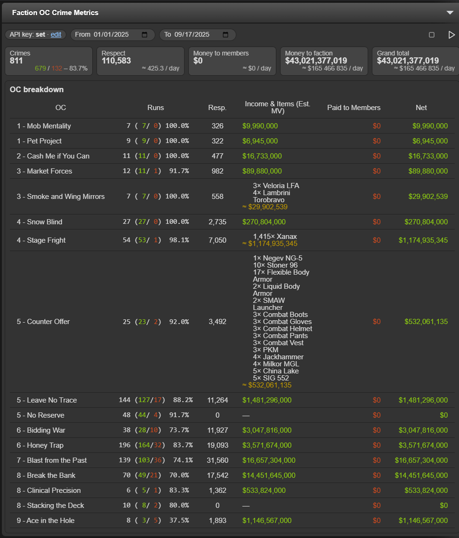Open the To date calendar picker
Image resolution: width=459 pixels, height=538 pixels.
click(225, 35)
